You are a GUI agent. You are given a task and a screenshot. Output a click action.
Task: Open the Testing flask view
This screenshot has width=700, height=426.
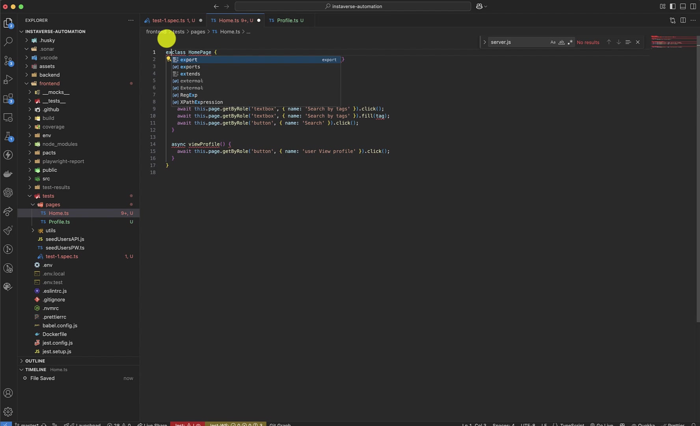pyautogui.click(x=8, y=136)
